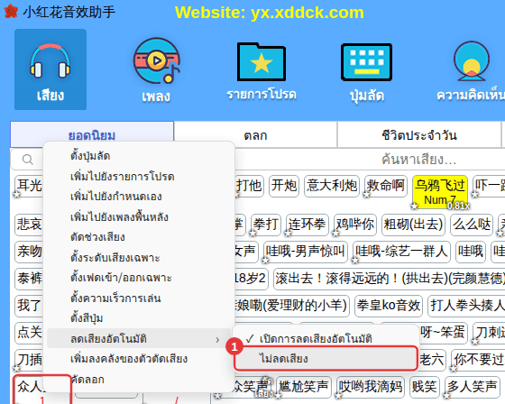
Task: Open the เสียง headphones section
Action: (50, 69)
